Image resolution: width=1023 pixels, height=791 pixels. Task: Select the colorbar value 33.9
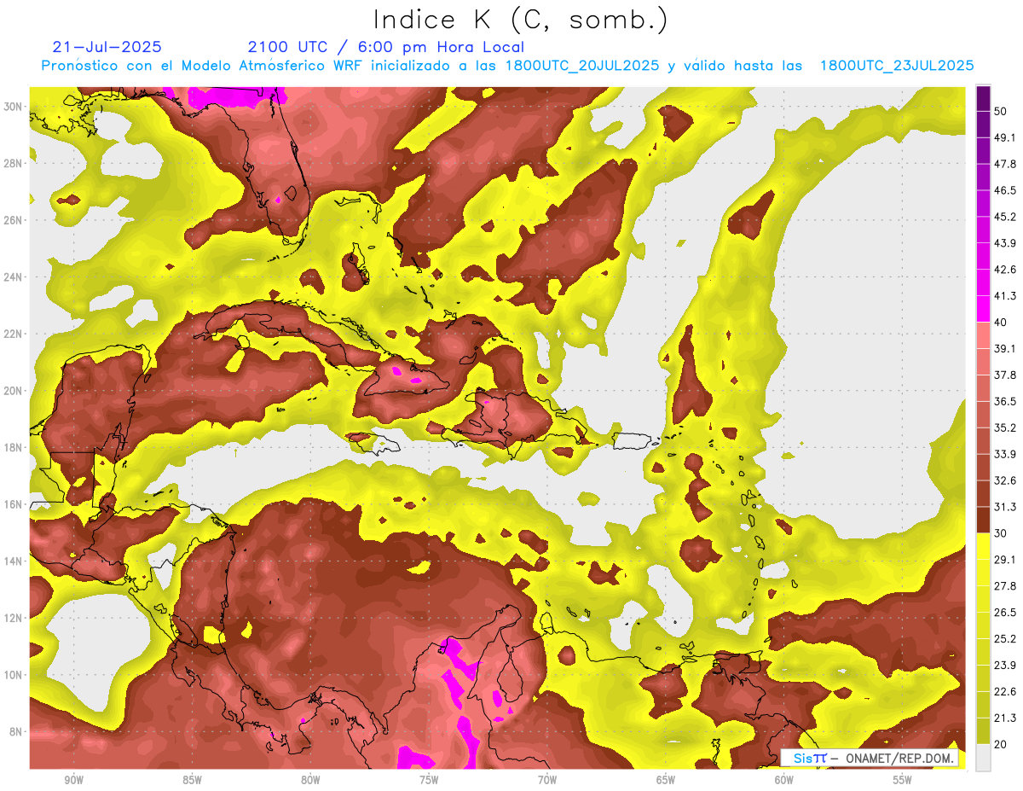click(x=1004, y=454)
